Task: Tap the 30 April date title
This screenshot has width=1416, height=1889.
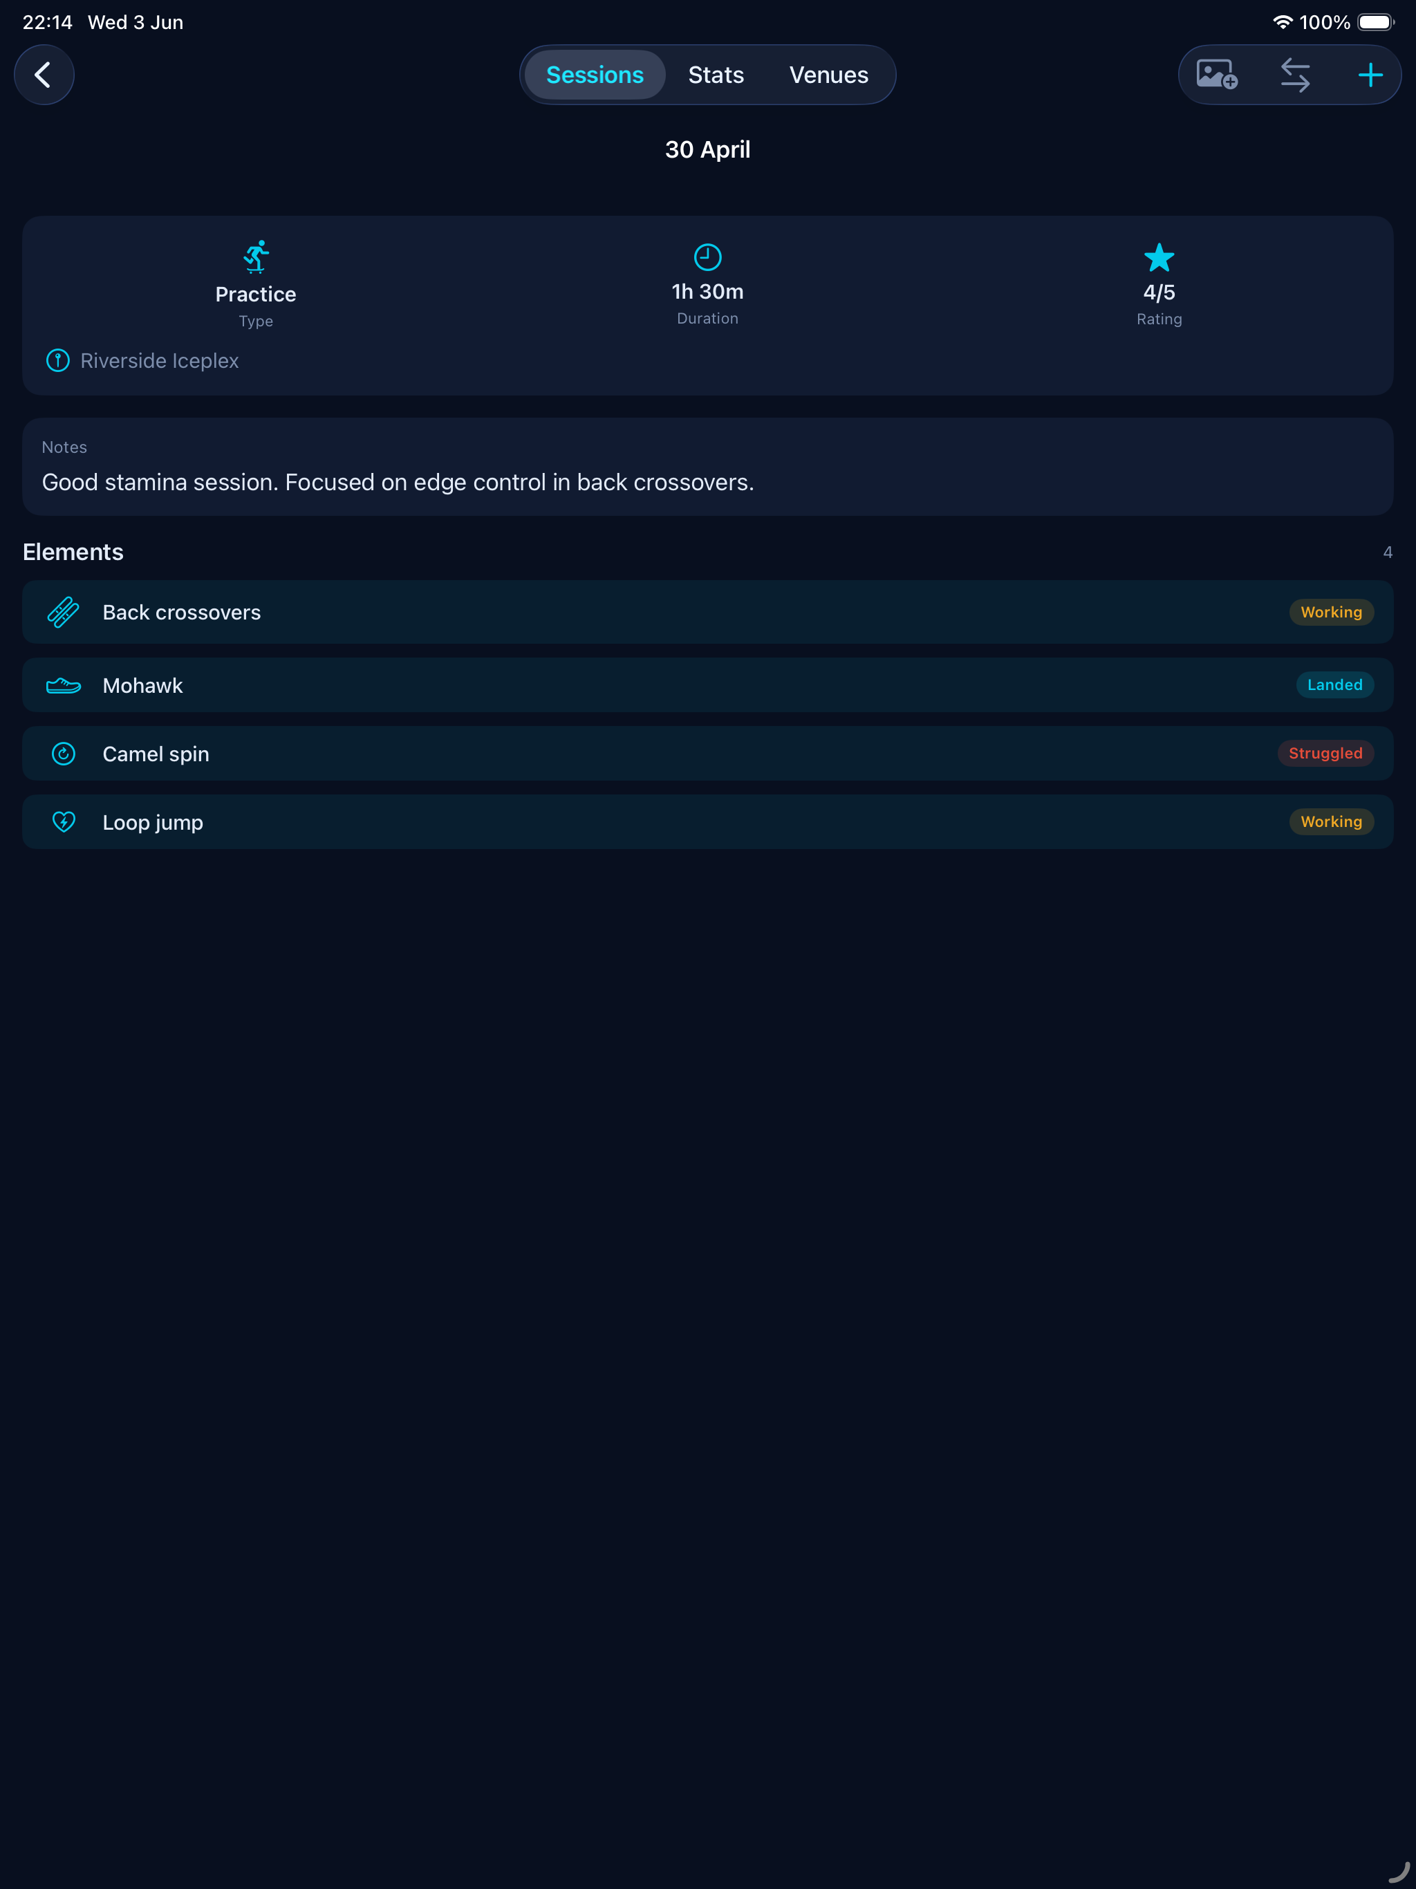Action: point(707,149)
